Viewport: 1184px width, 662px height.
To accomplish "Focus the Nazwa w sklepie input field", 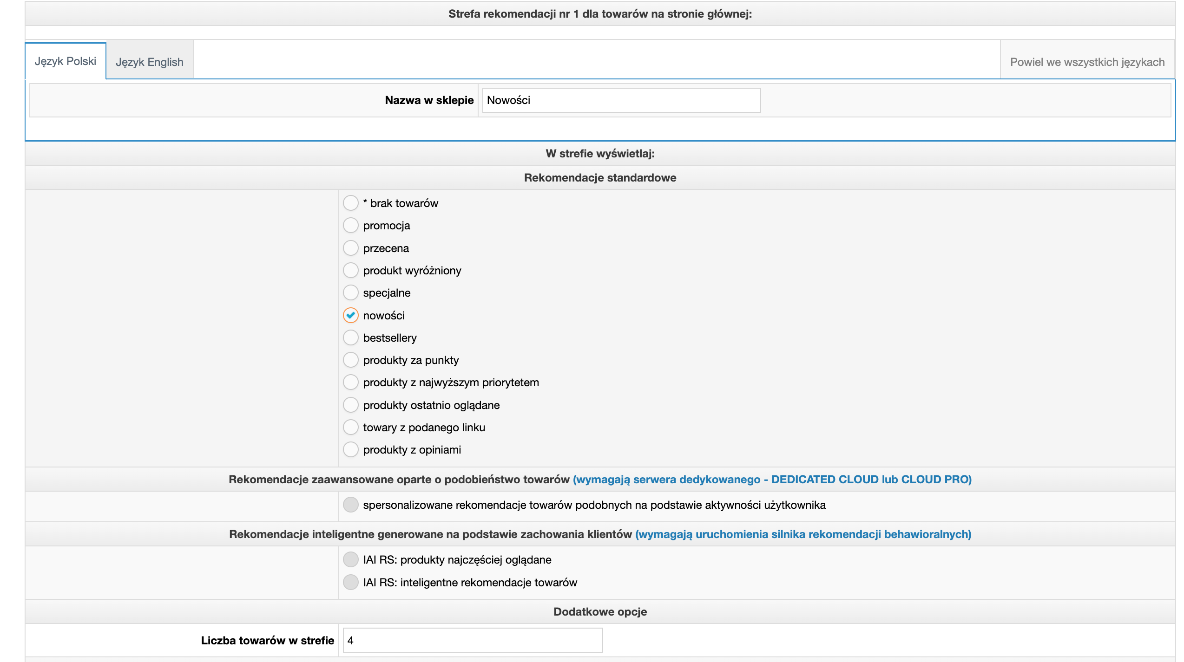I will tap(621, 100).
